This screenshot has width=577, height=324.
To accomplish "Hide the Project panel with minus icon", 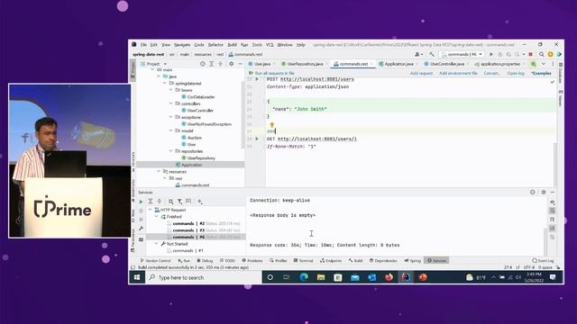I will 240,64.
